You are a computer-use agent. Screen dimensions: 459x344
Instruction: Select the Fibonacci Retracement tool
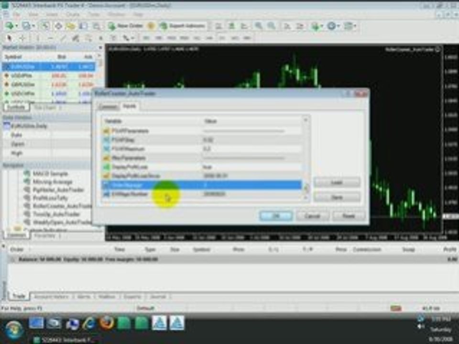tap(88, 38)
